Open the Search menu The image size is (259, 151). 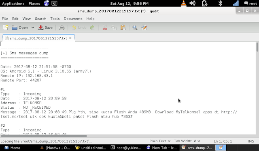pyautogui.click(x=40, y=19)
